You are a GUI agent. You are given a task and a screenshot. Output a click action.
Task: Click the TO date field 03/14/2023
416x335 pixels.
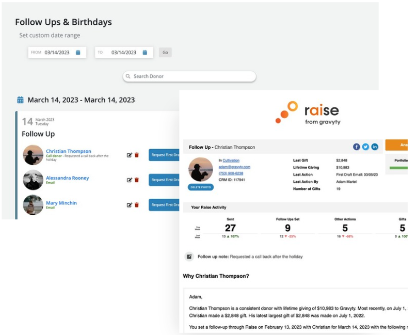point(124,53)
